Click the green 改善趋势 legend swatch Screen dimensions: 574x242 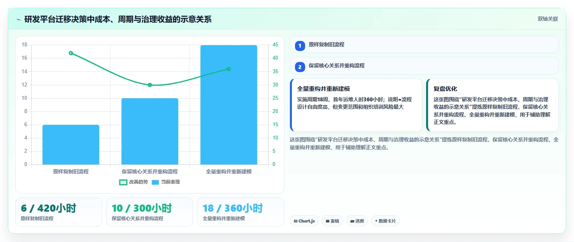pyautogui.click(x=123, y=182)
